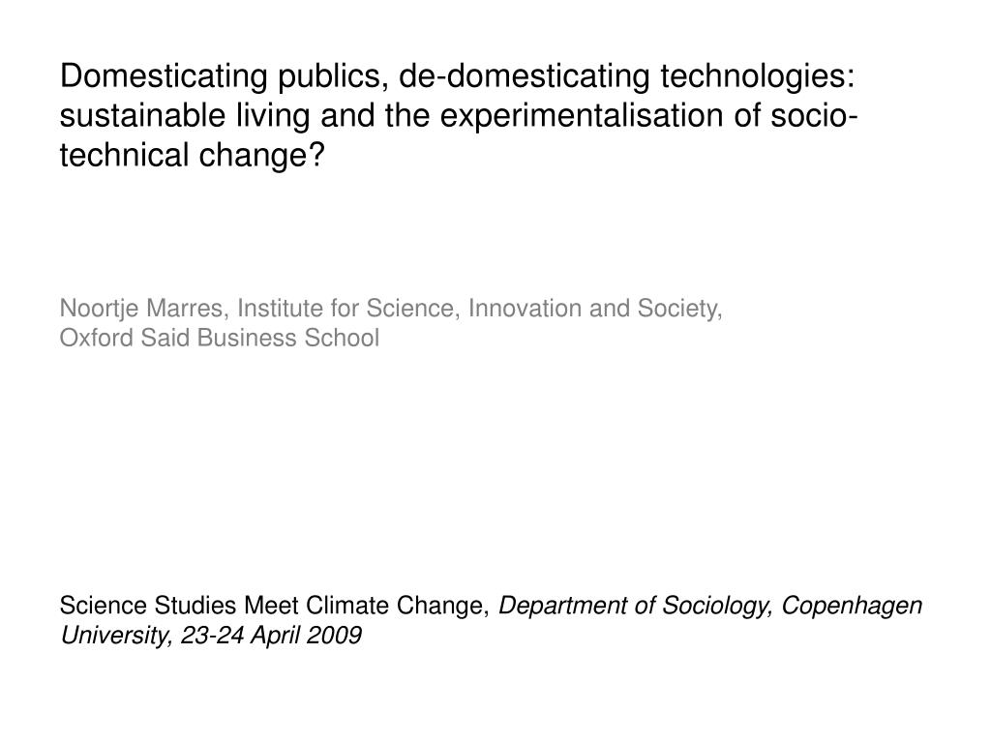Click the date "23-24 April 2009"
The image size is (991, 743).
pyautogui.click(x=271, y=636)
